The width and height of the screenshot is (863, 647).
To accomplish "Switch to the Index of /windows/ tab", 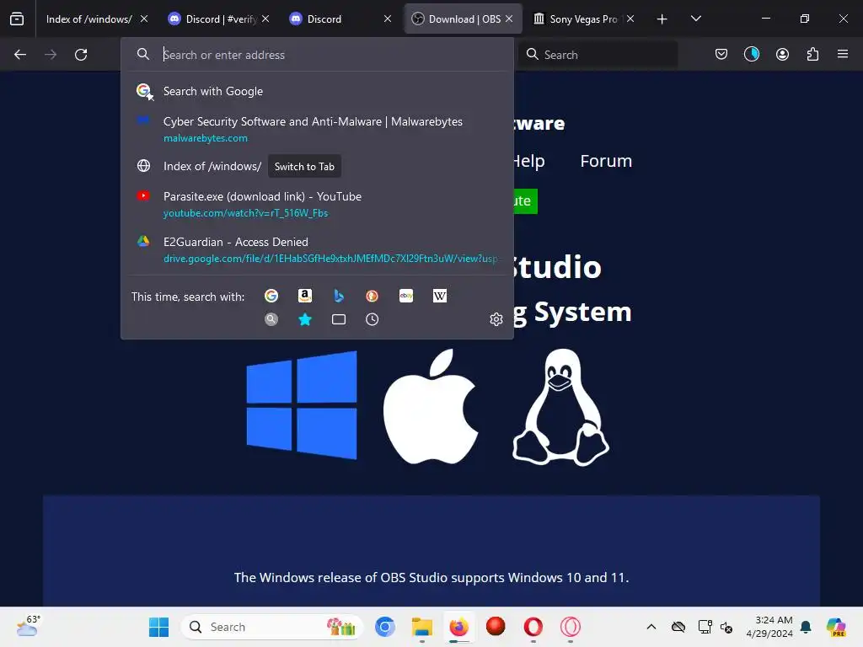I will pos(88,19).
